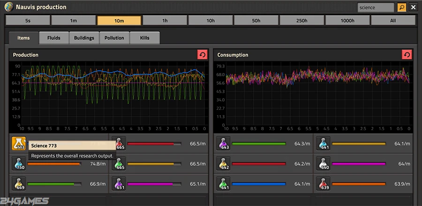Select the blue consumption pack icon marked 641
Image resolution: width=422 pixels, height=206 pixels.
point(323,143)
